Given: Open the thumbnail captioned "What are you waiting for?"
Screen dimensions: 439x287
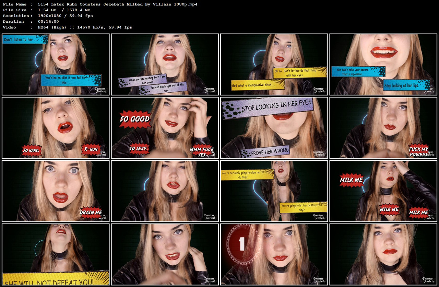Looking at the screenshot, I should (x=165, y=64).
